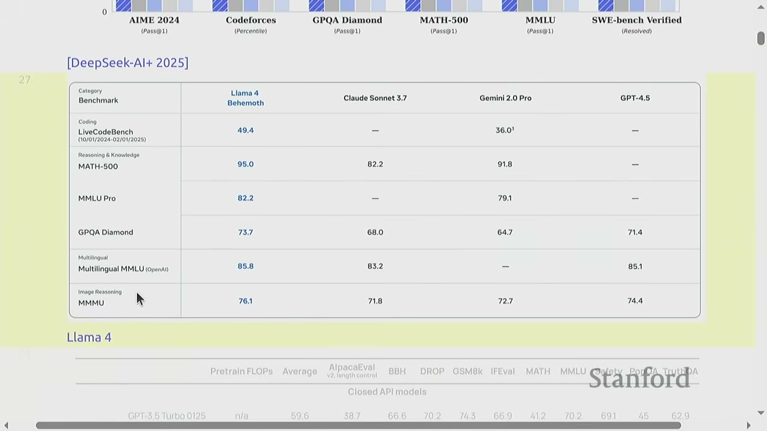The height and width of the screenshot is (431, 767).
Task: Click the 85.8 Multilingual MMLU score
Action: point(246,266)
